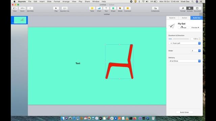
Task: Click the Preview animation button
Action: click(195, 28)
